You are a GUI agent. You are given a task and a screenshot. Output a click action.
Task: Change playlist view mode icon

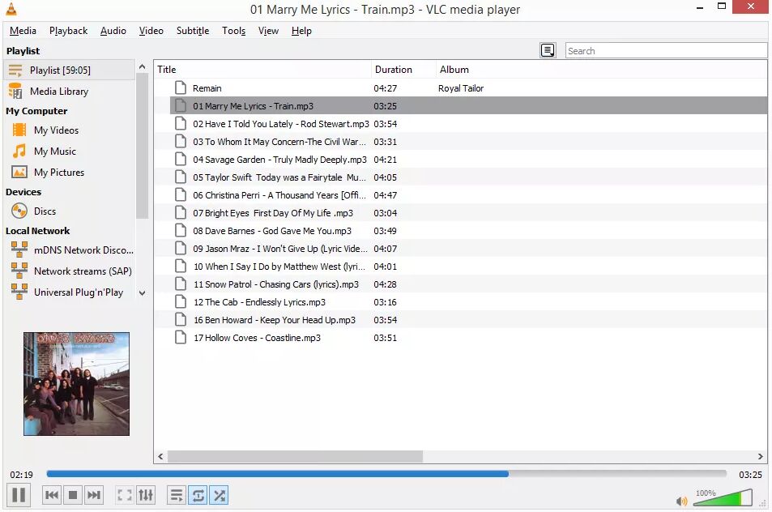(548, 50)
